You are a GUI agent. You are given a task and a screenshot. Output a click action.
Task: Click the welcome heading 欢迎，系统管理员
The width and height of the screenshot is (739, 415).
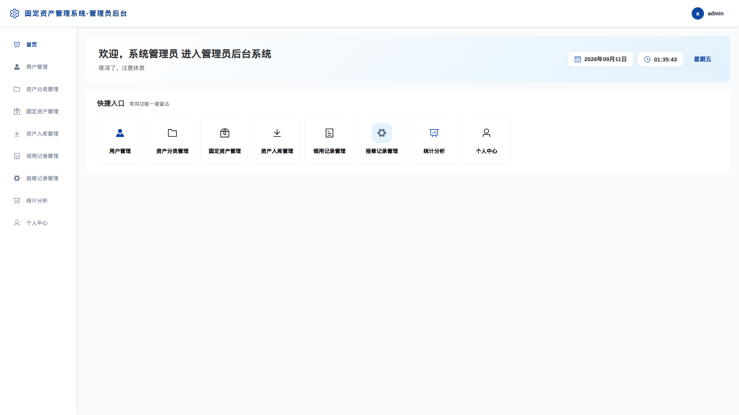point(138,54)
